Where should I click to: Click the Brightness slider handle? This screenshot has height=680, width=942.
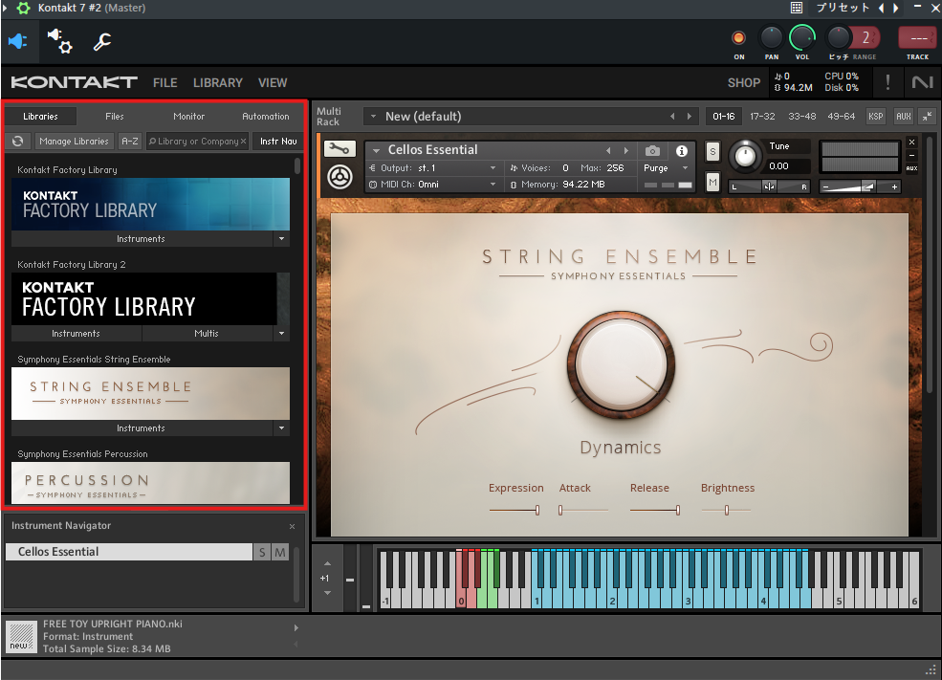click(x=726, y=511)
